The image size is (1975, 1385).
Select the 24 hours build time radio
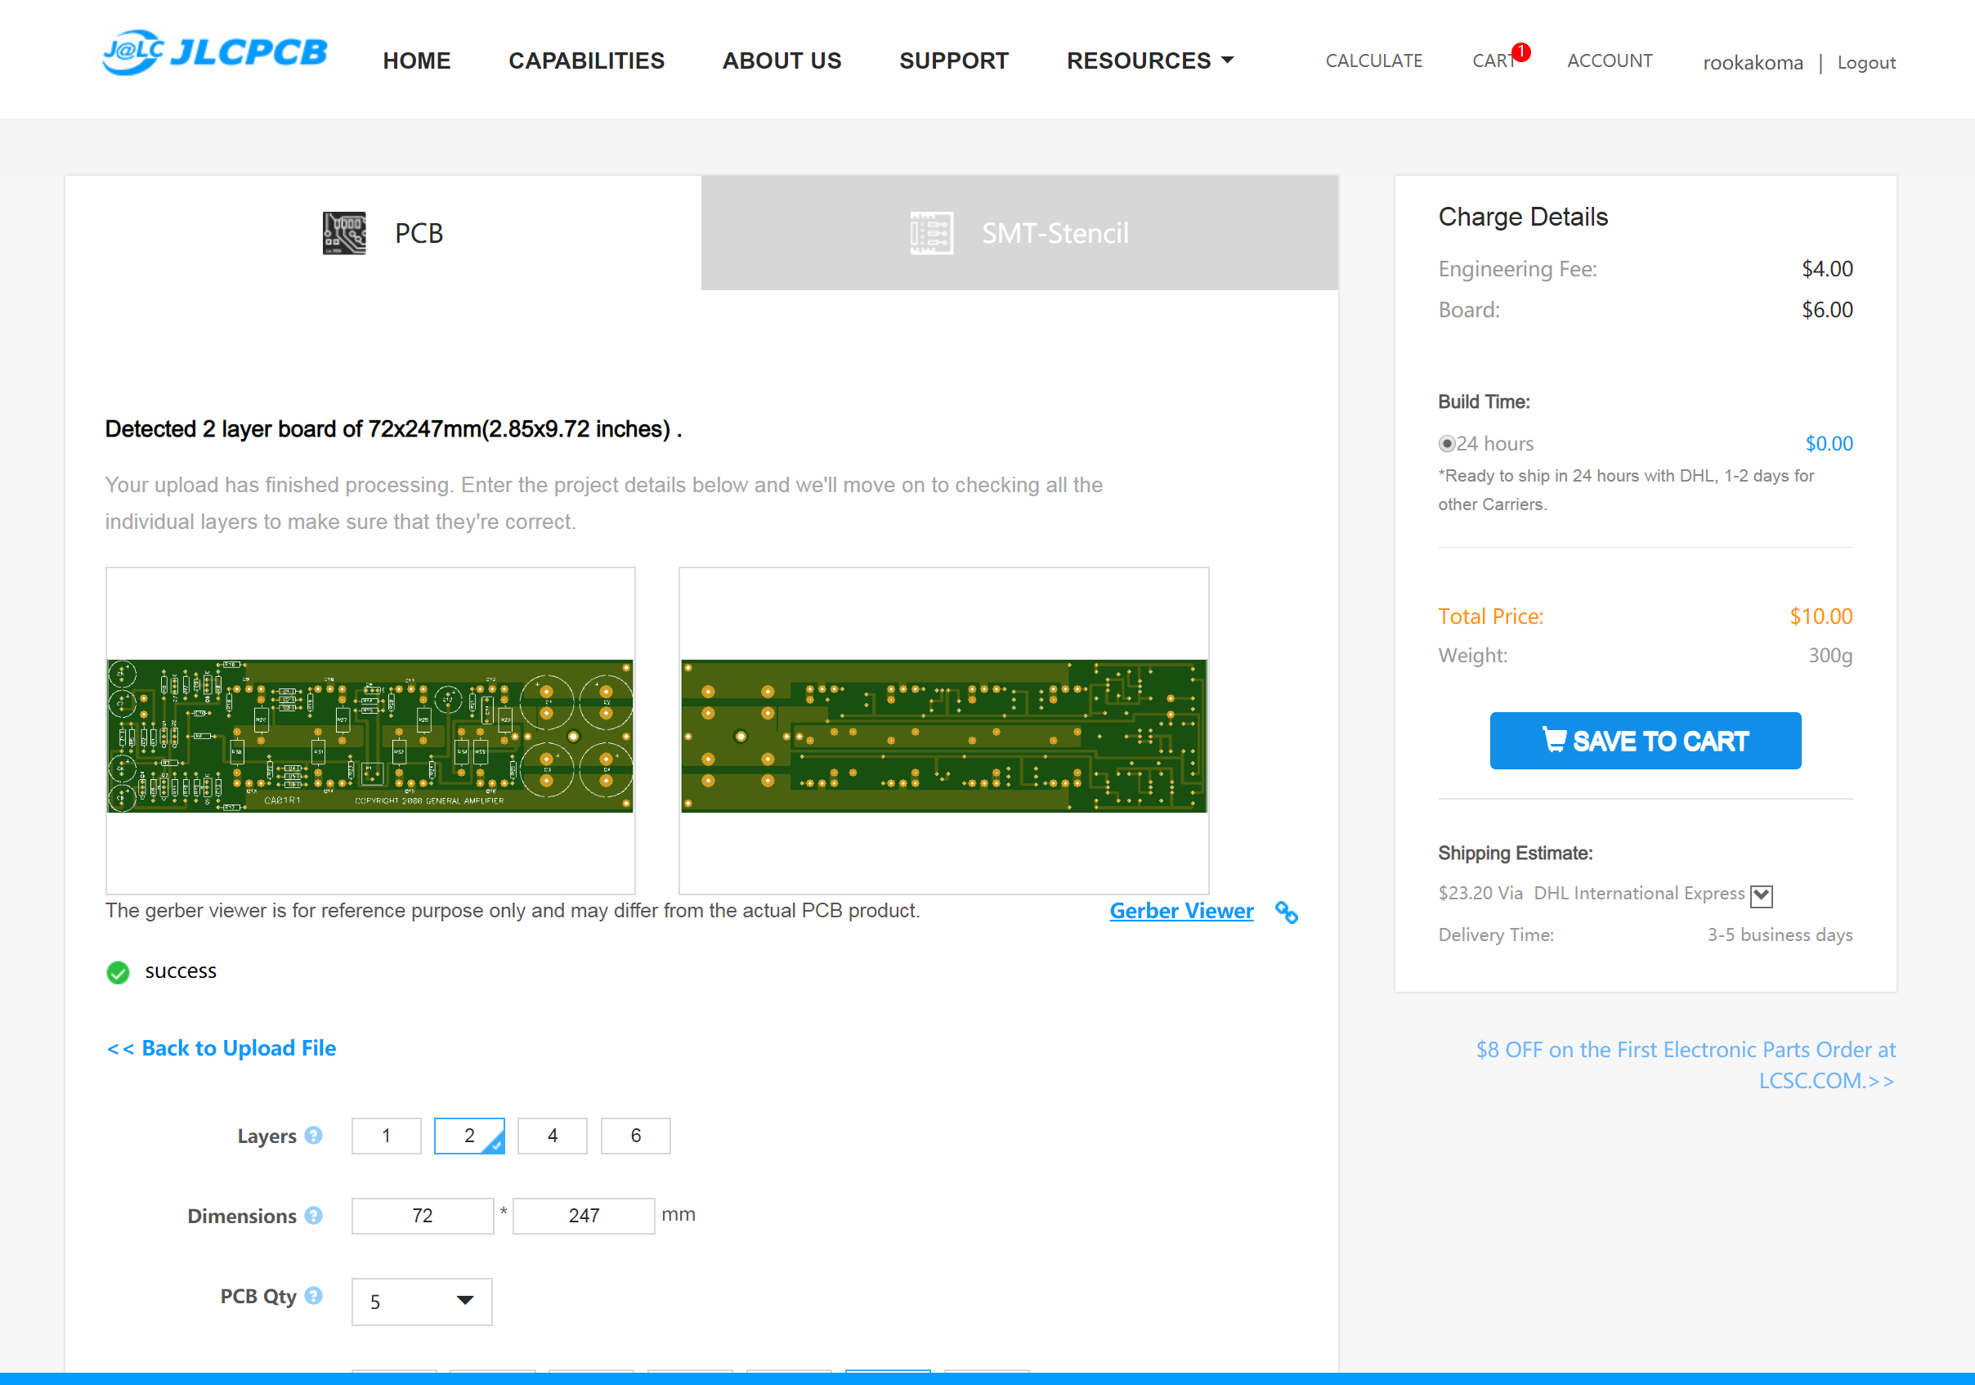tap(1447, 444)
